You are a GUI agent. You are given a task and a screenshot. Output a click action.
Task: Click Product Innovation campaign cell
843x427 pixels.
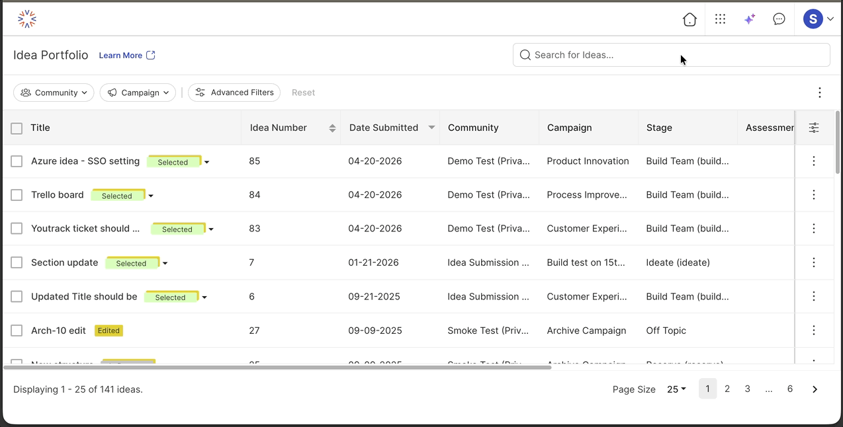click(588, 161)
